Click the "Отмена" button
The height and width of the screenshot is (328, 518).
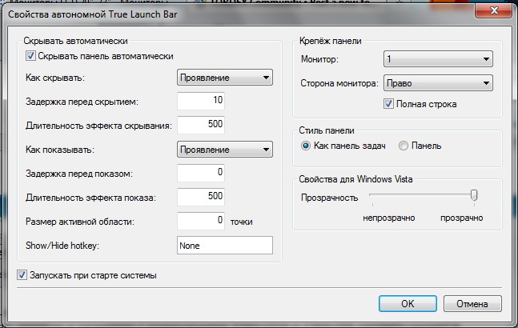(473, 304)
